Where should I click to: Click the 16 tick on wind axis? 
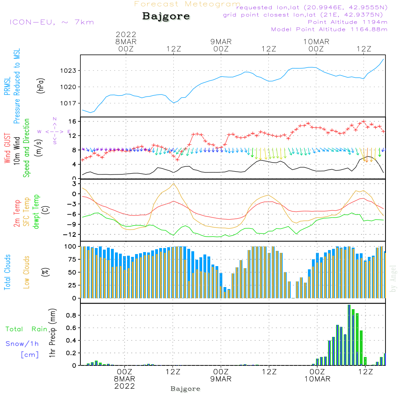72,121
